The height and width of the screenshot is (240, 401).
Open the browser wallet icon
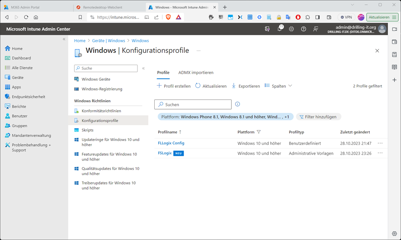pyautogui.click(x=329, y=17)
